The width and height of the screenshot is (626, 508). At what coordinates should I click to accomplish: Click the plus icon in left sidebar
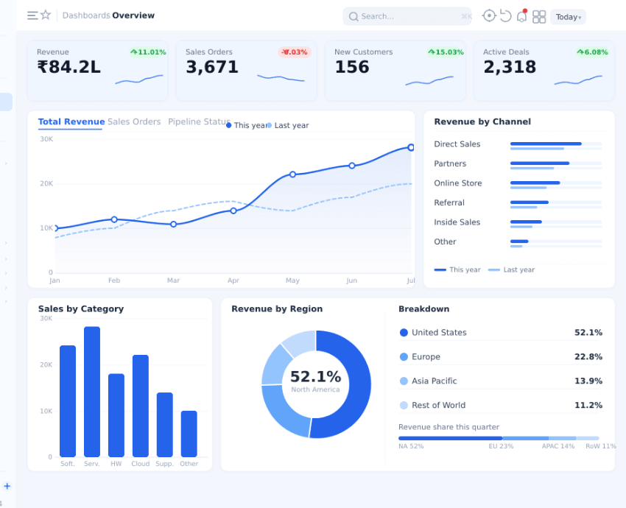(x=7, y=486)
